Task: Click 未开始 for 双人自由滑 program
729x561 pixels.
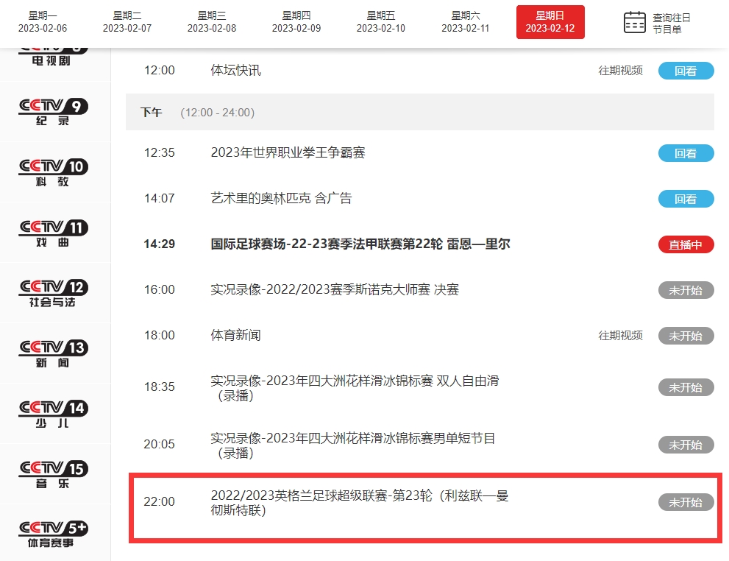Action: (x=686, y=387)
